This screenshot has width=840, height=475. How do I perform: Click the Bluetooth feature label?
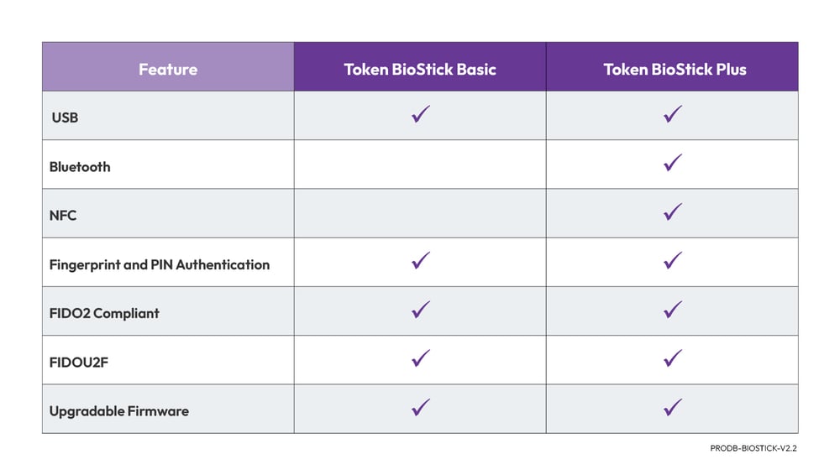pyautogui.click(x=80, y=167)
